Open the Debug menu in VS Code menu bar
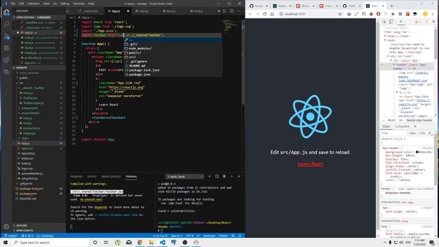The image size is (439, 247). point(64,3)
